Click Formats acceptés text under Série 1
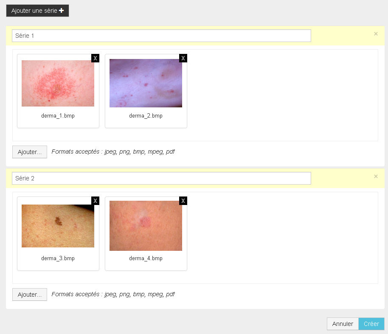 point(113,152)
